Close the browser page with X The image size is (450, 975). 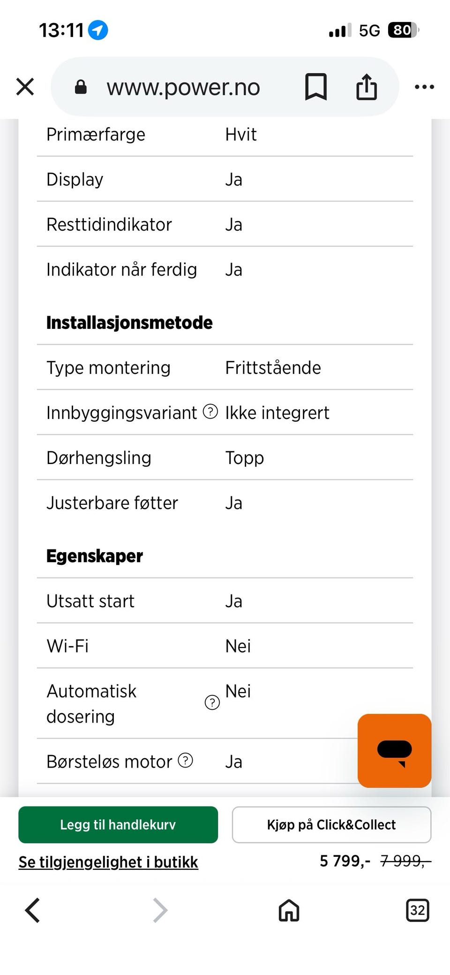click(25, 87)
